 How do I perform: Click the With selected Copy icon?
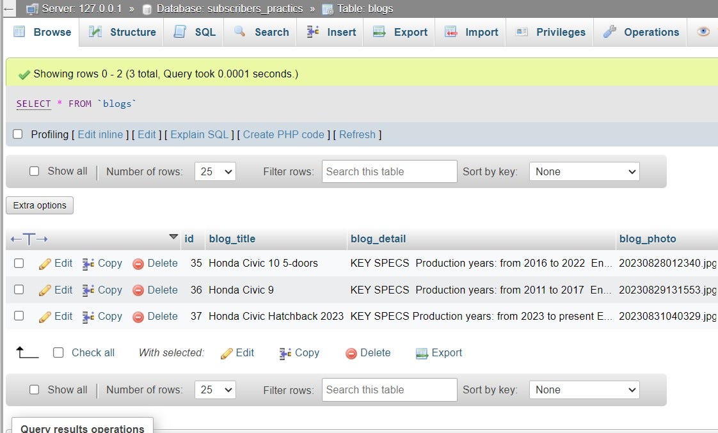click(x=285, y=354)
